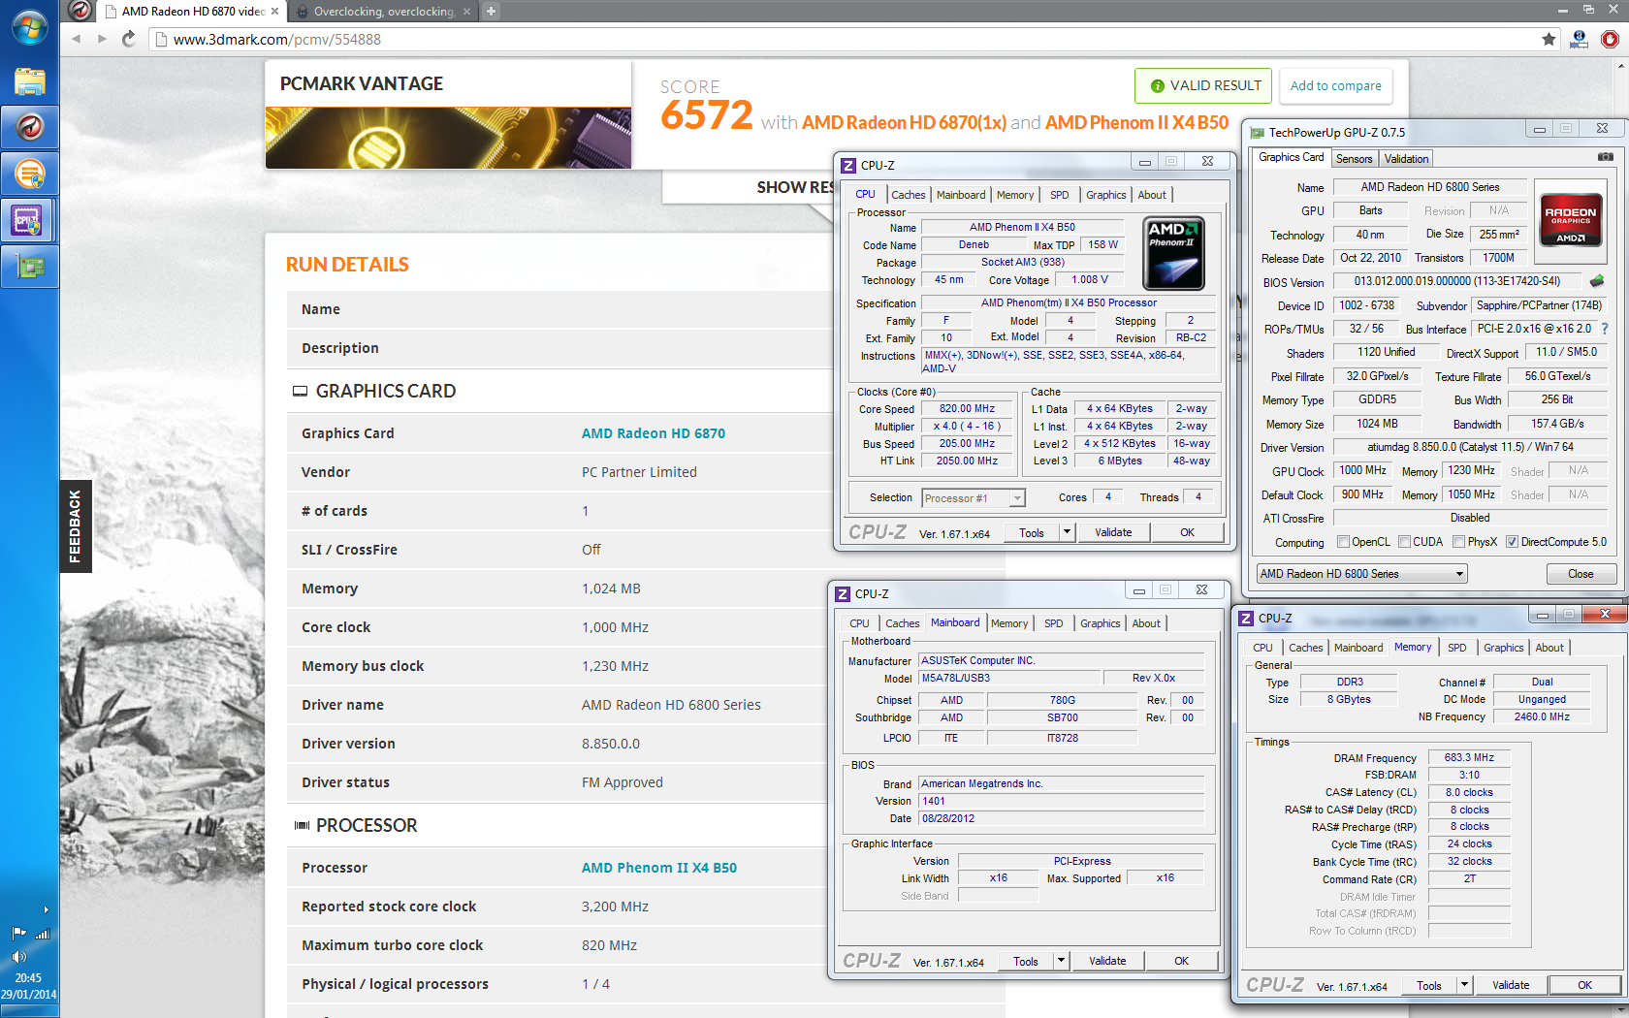Switch to Validation tab in GPU-Z
Image resolution: width=1629 pixels, height=1018 pixels.
pyautogui.click(x=1406, y=159)
